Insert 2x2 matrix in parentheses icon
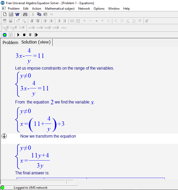 pyautogui.click(x=72, y=21)
